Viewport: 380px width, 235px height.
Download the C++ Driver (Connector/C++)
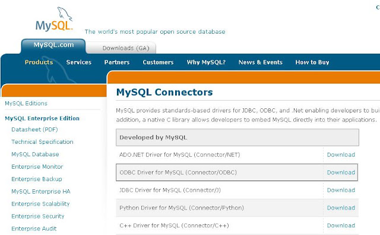coord(341,226)
